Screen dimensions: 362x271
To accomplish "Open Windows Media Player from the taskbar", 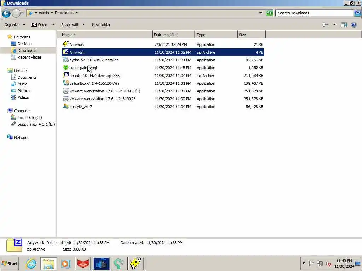I will pos(65,263).
